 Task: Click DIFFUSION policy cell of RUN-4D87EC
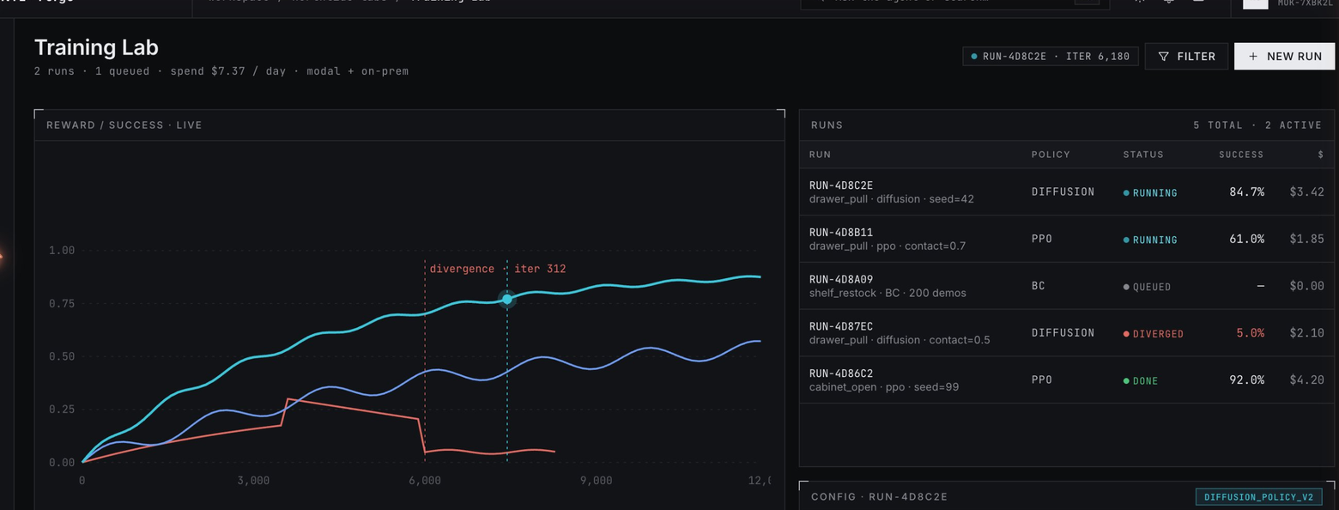[x=1063, y=332]
